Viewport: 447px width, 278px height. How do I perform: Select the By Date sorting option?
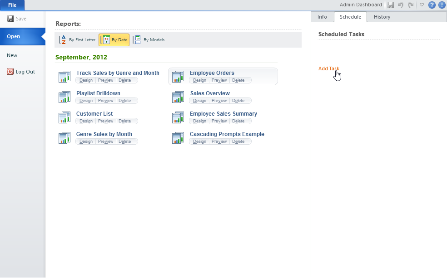point(114,40)
